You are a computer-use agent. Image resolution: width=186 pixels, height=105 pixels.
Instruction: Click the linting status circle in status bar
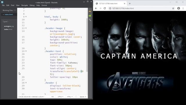click(x=76, y=97)
